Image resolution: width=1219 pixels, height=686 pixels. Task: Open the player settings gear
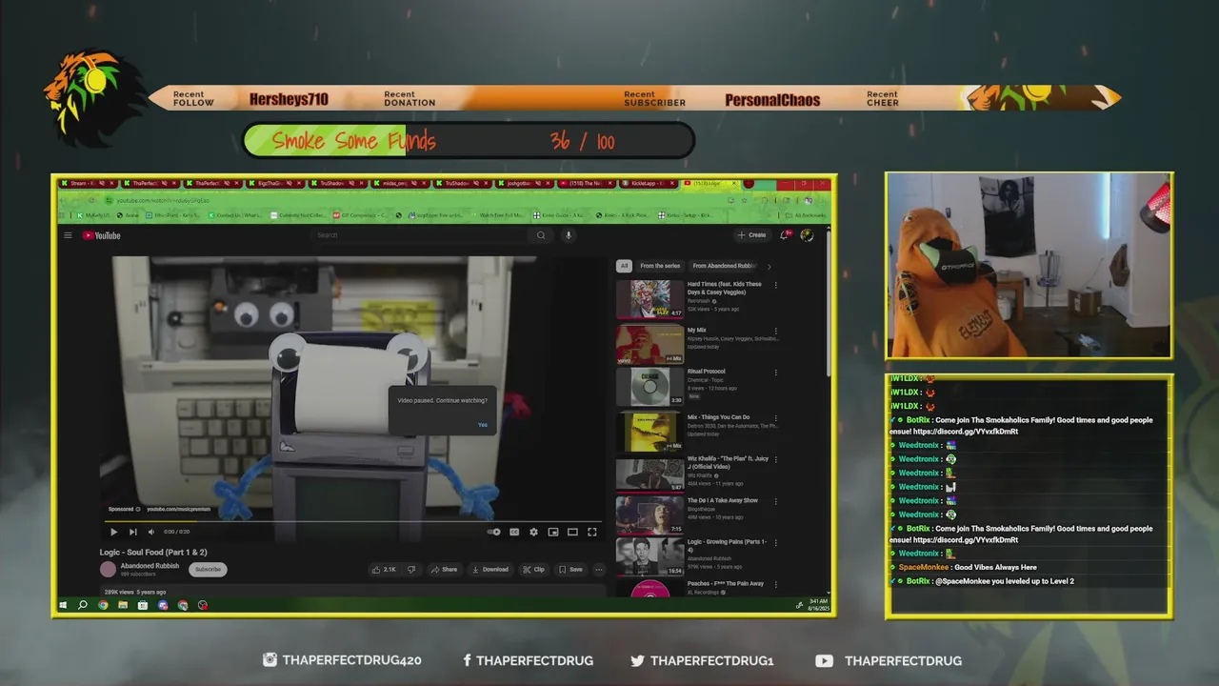click(x=533, y=532)
